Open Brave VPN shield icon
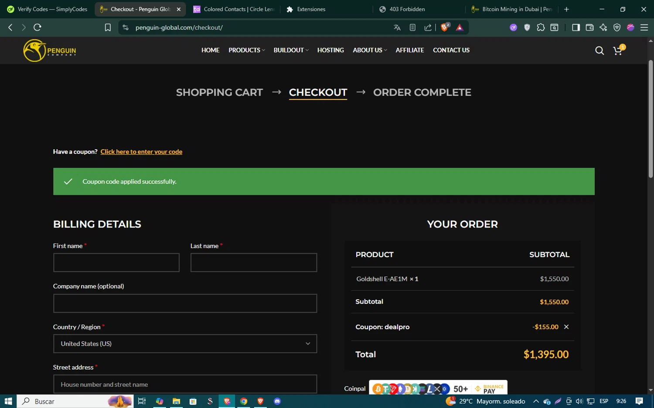The height and width of the screenshot is (408, 654). [617, 27]
